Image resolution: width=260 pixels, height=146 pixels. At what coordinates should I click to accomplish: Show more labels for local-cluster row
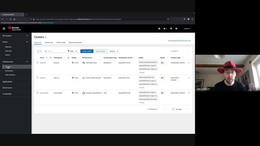(x=142, y=103)
